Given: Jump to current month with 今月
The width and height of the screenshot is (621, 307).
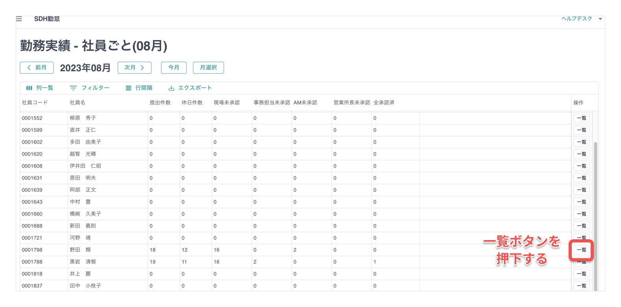Looking at the screenshot, I should point(174,68).
